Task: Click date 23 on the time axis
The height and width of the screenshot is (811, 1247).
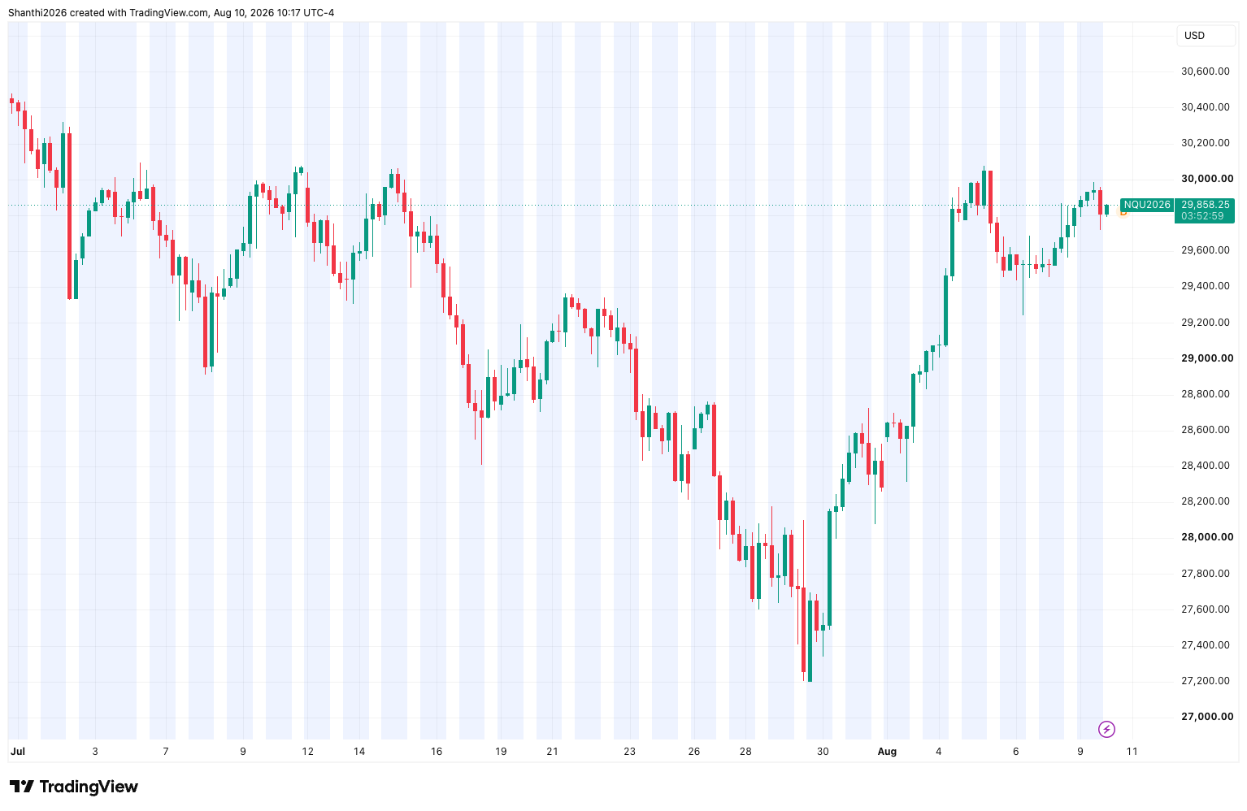Action: click(x=629, y=752)
